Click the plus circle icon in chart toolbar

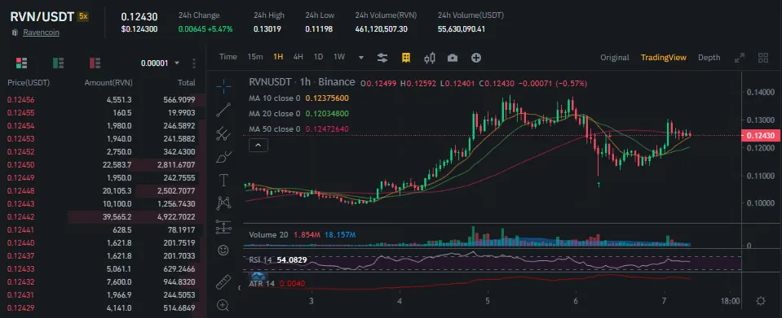476,58
